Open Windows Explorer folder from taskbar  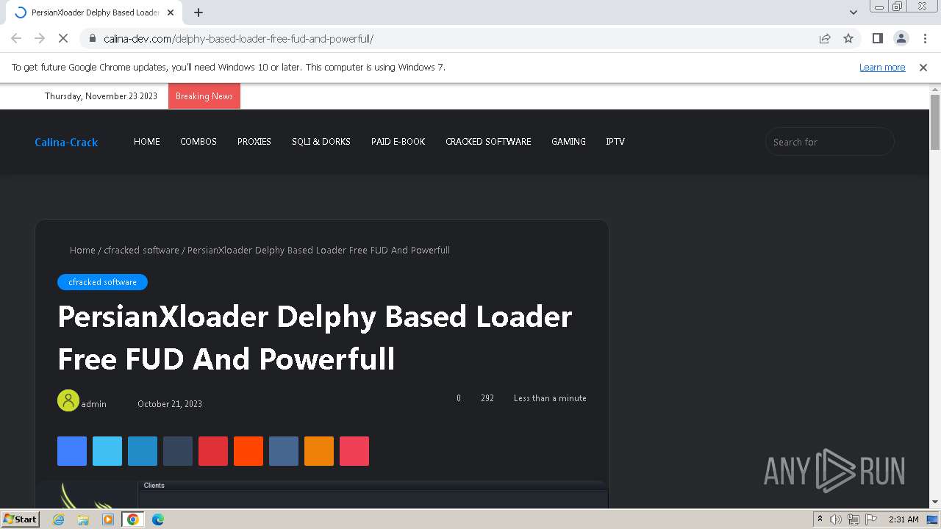(83, 519)
